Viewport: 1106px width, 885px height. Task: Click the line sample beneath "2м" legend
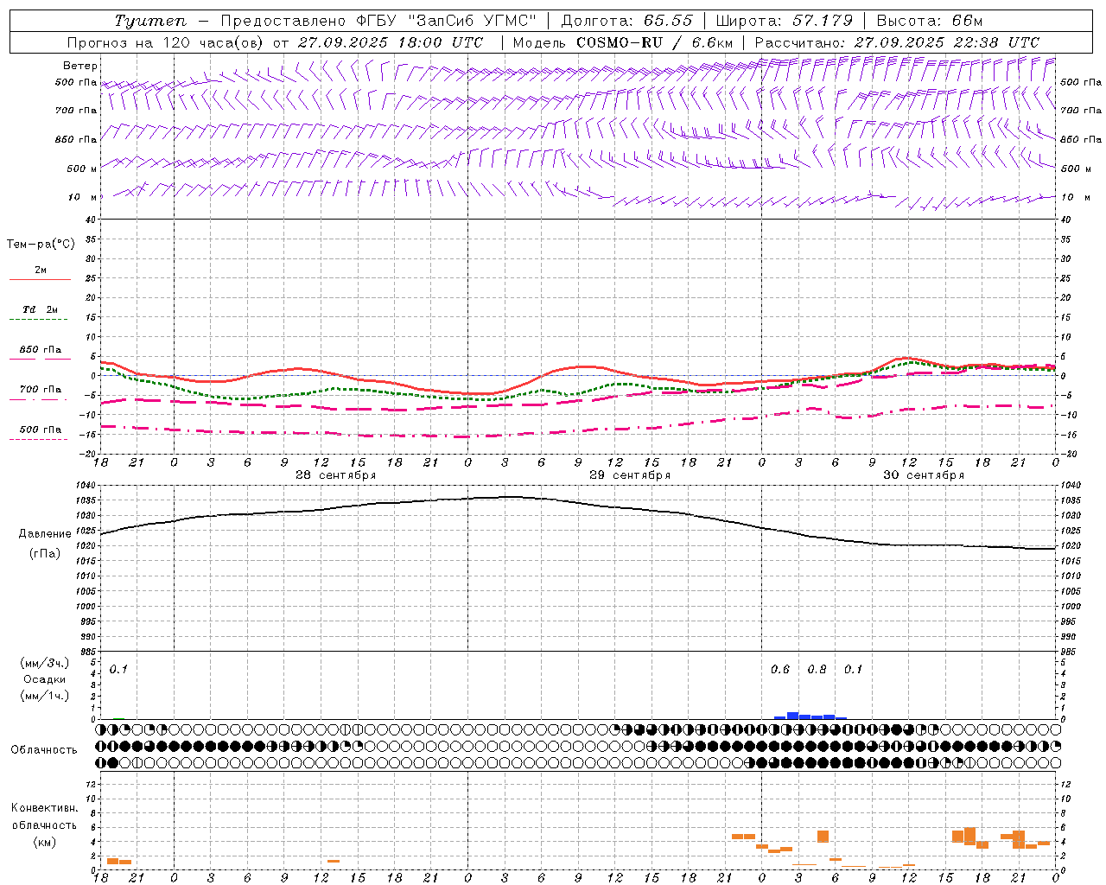tap(40, 279)
